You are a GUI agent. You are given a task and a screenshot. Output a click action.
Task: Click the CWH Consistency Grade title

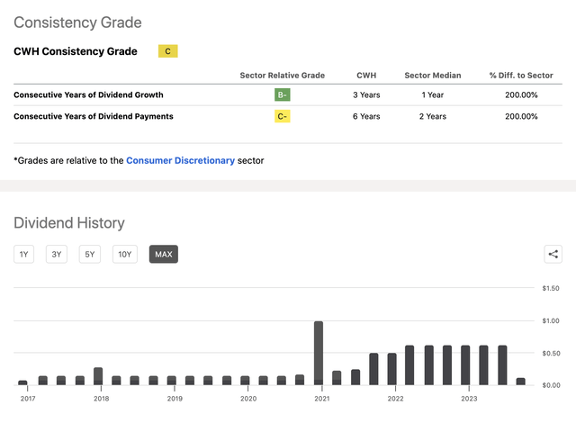(76, 51)
